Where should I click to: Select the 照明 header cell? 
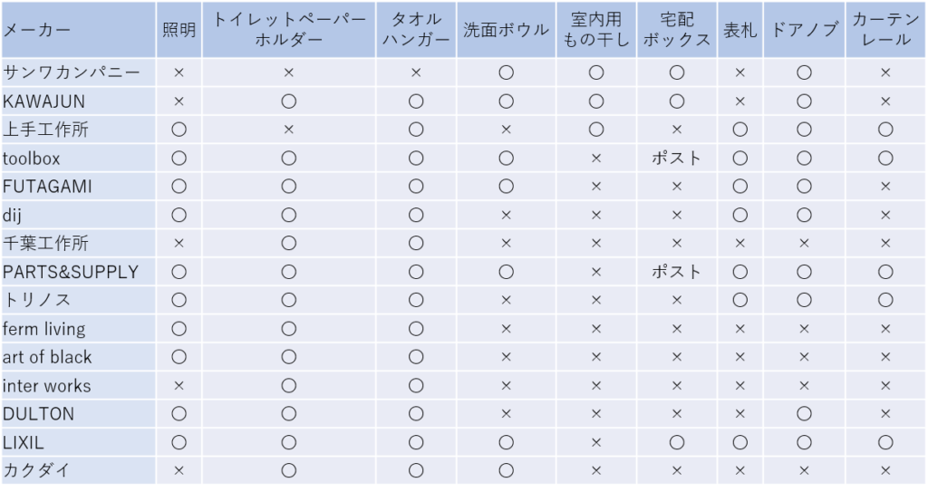pos(179,30)
